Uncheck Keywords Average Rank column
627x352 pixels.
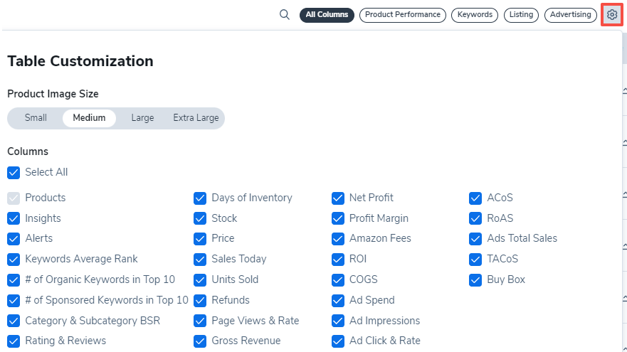coord(14,259)
